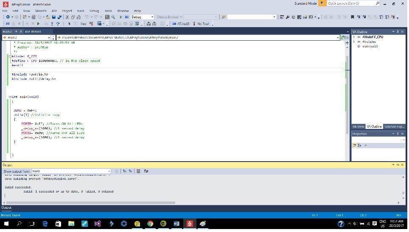
Task: Open the VA Outline panel options dropdown
Action: [393, 31]
